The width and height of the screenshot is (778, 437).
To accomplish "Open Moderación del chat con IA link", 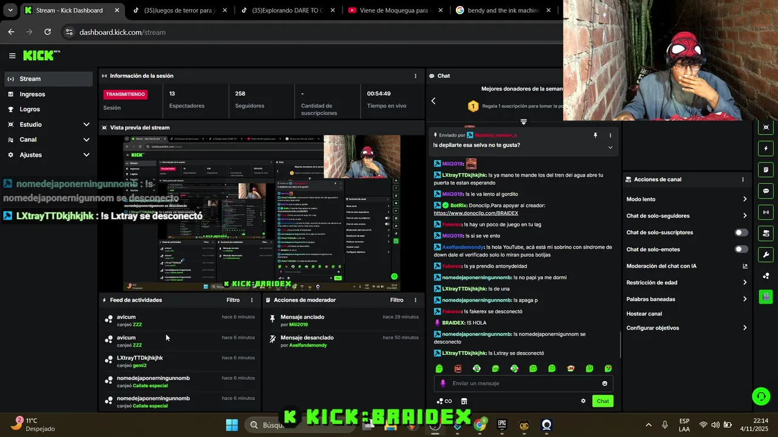I will (687, 266).
